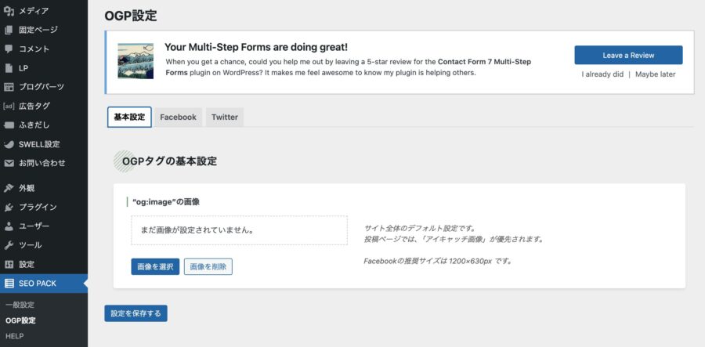705x347 pixels.
Task: Click the "og:image"の画像 label
Action: pos(166,202)
